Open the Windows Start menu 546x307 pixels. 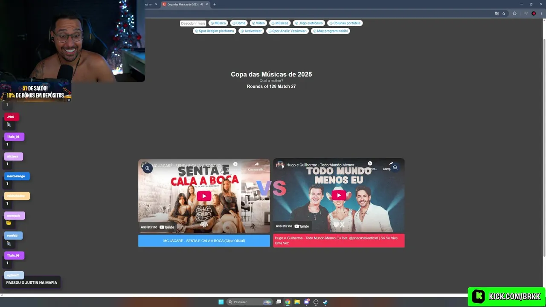pos(221,302)
